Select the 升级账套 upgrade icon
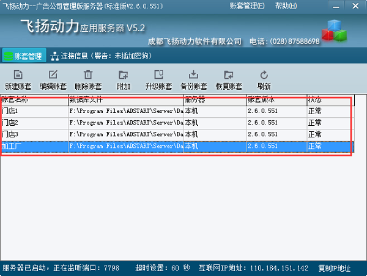The width and height of the screenshot is (367, 276). (x=158, y=75)
